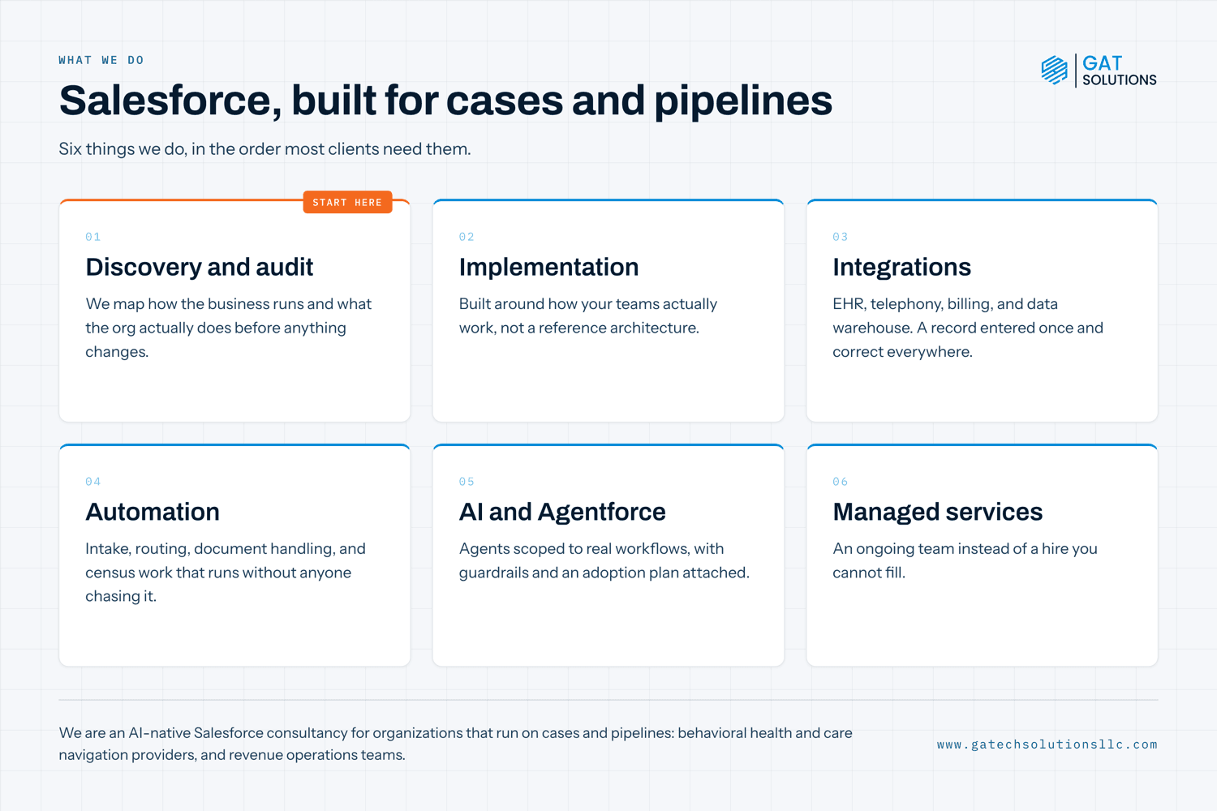Click the "EHR, telephony, billing" description
Viewport: 1217px width, 811px height.
(x=968, y=328)
